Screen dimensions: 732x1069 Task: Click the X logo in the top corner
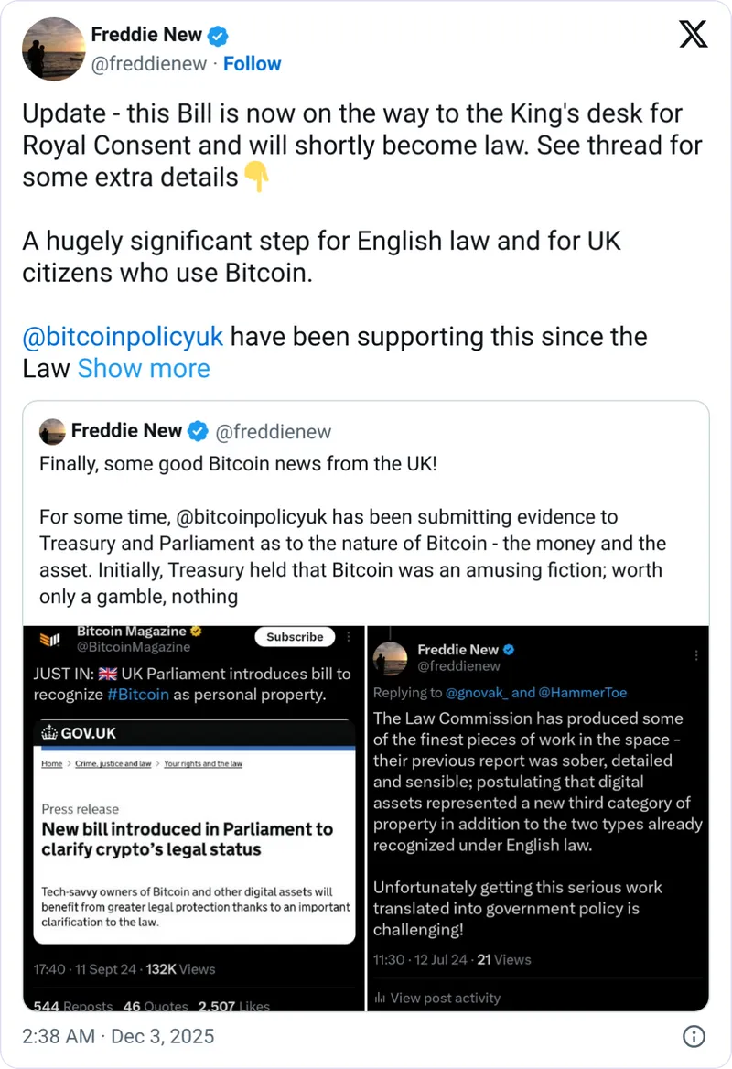(693, 34)
